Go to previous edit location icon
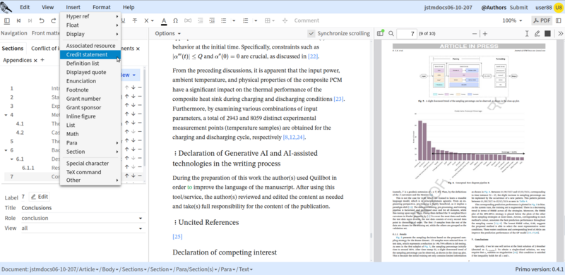The width and height of the screenshot is (565, 275). pos(19,21)
